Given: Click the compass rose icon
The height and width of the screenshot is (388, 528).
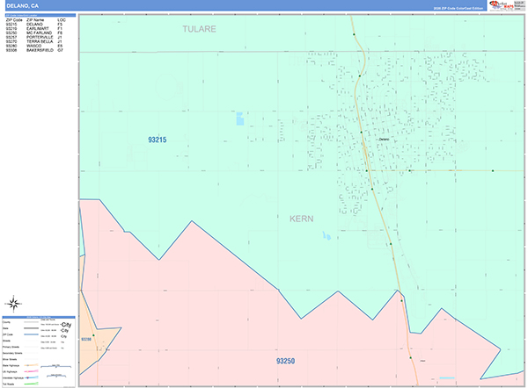Looking at the screenshot, I should tap(13, 304).
